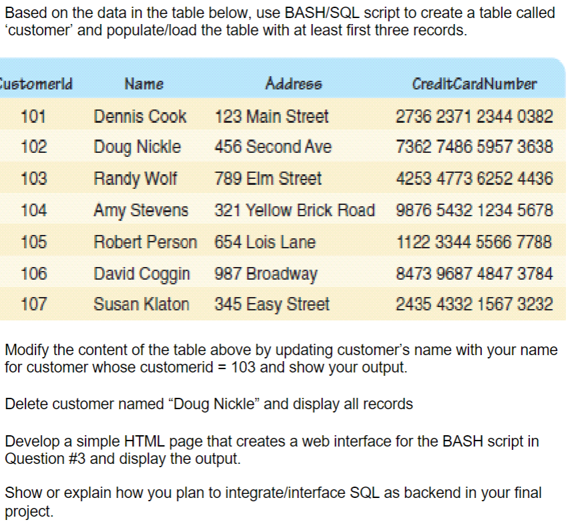568x532 pixels.
Task: Select the address 123 Main Street
Action: pos(271,116)
